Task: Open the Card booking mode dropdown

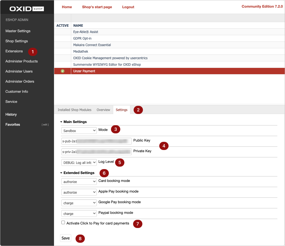Action: [x=79, y=181]
